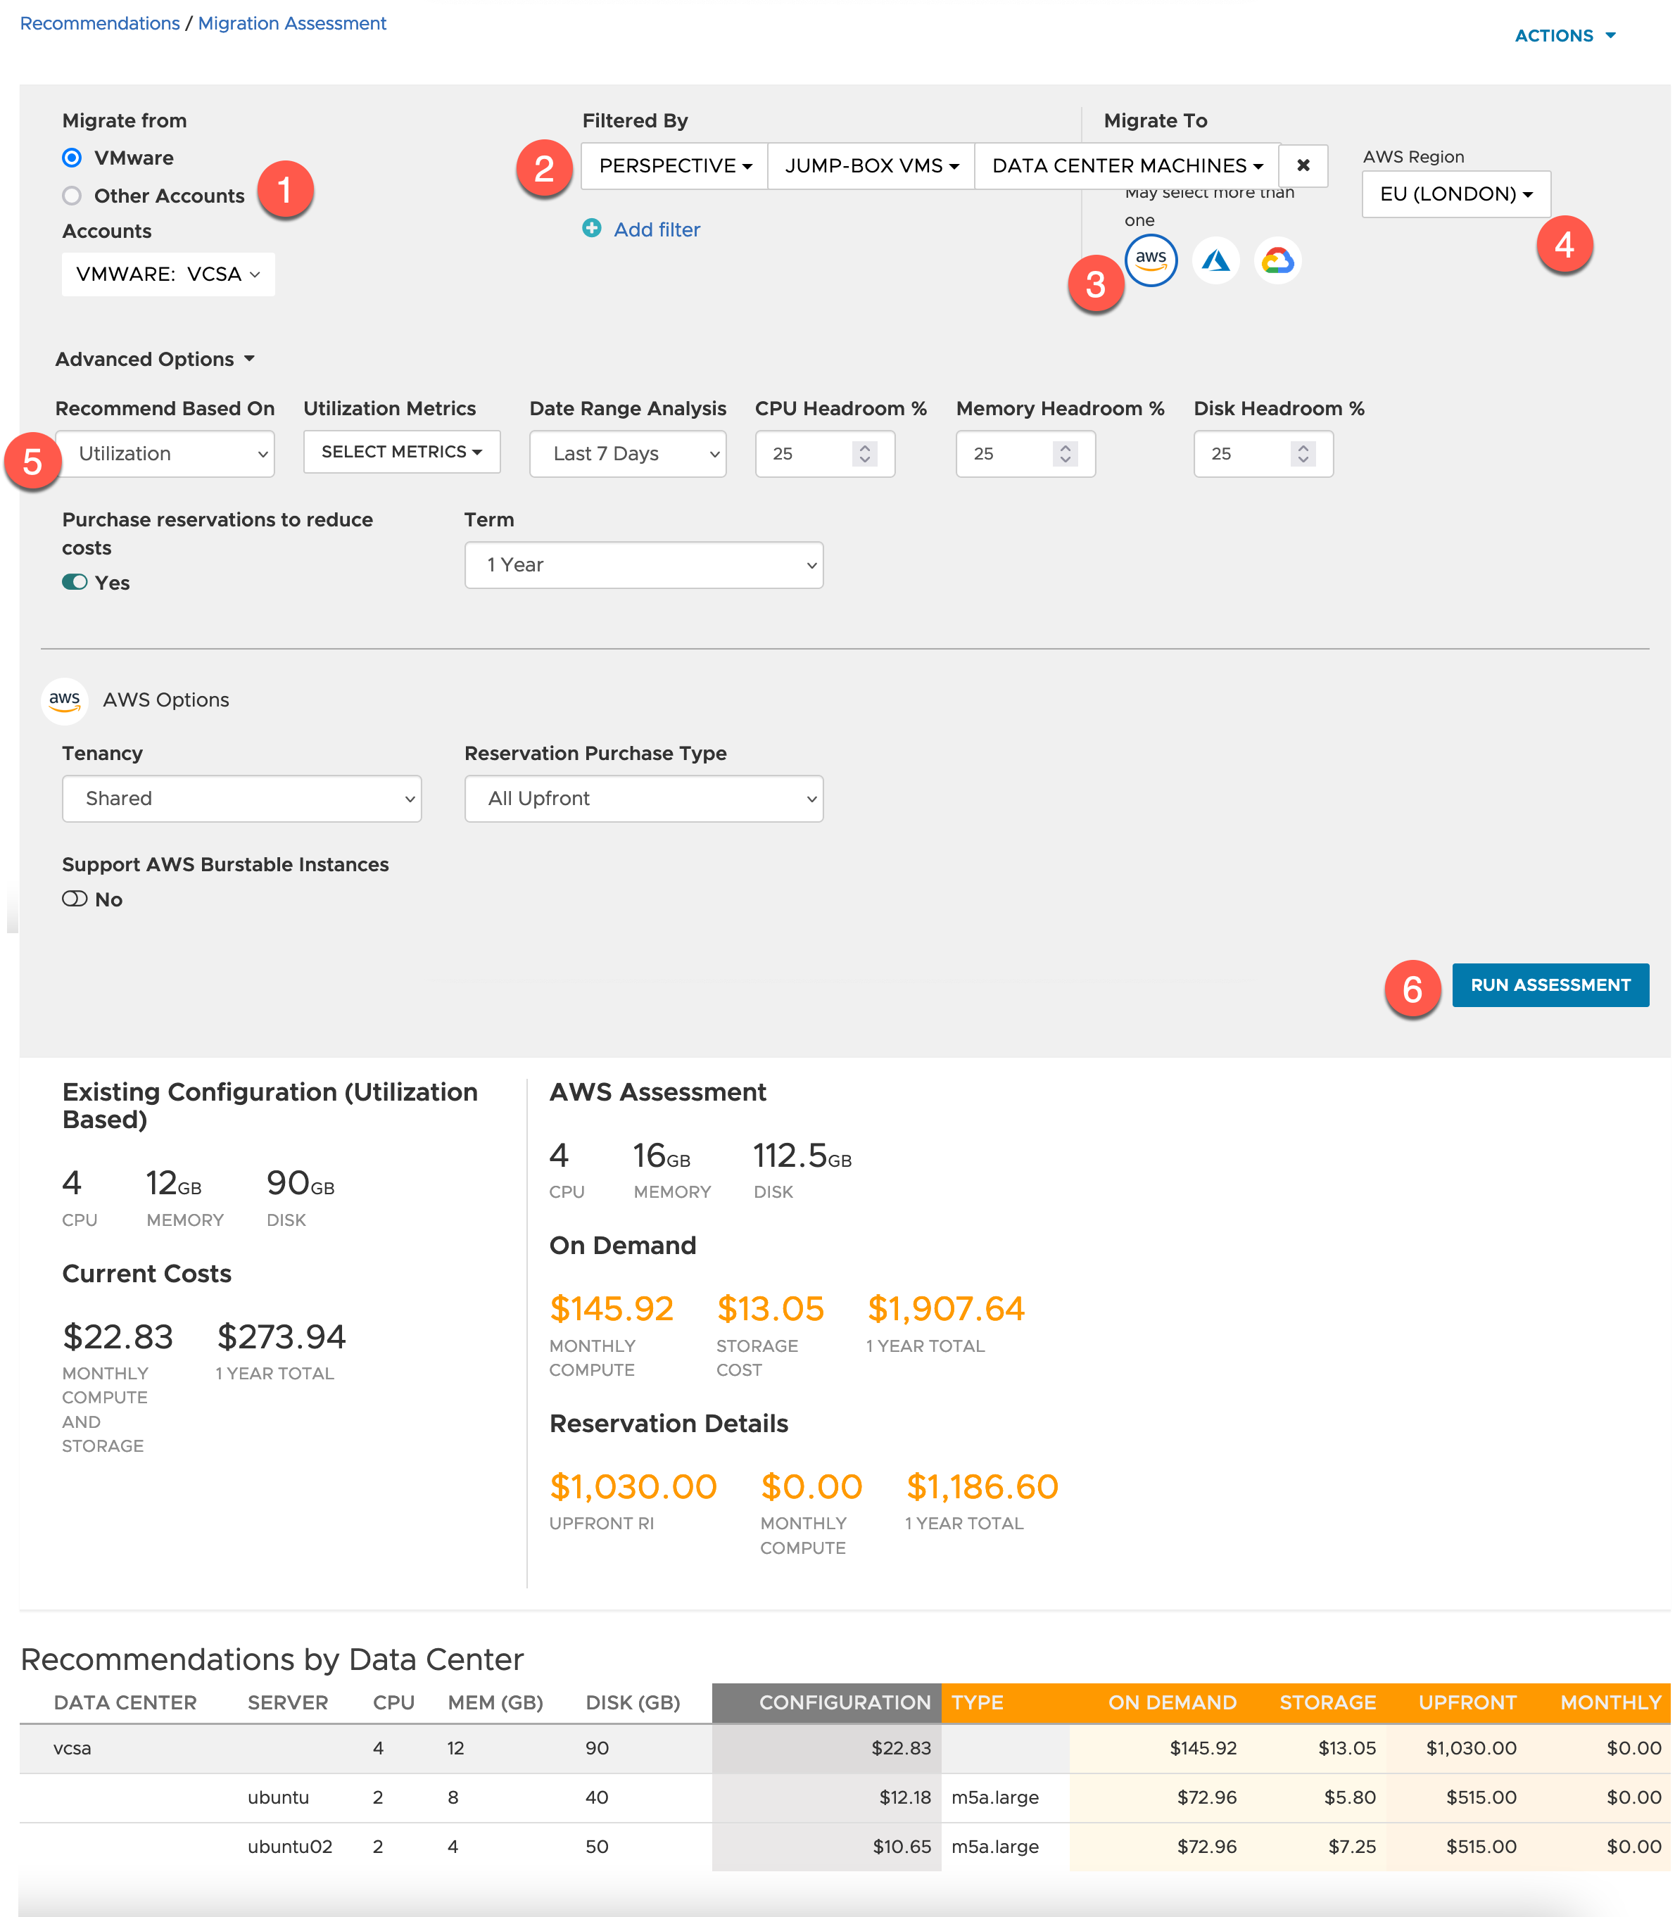Click the STORAGE column header

coord(1327,1702)
